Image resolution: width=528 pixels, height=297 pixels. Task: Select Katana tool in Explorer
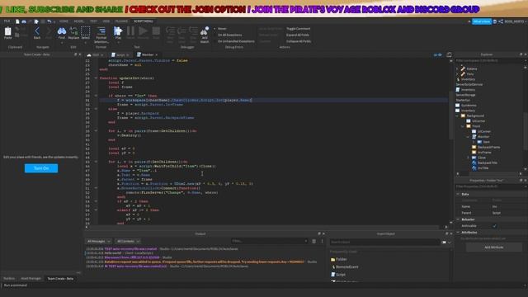coord(469,68)
